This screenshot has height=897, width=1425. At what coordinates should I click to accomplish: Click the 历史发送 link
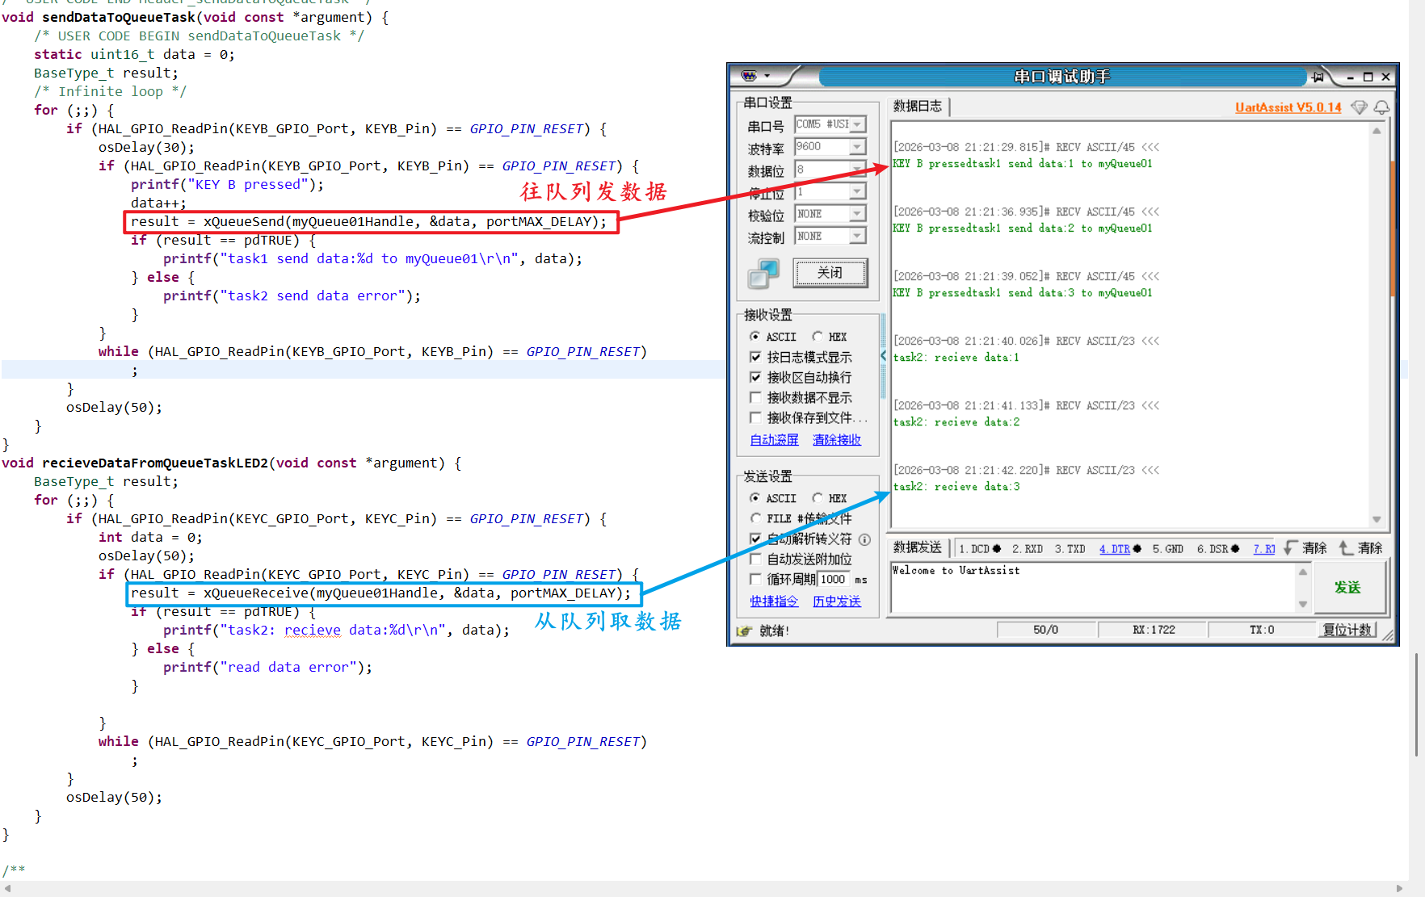(x=837, y=601)
